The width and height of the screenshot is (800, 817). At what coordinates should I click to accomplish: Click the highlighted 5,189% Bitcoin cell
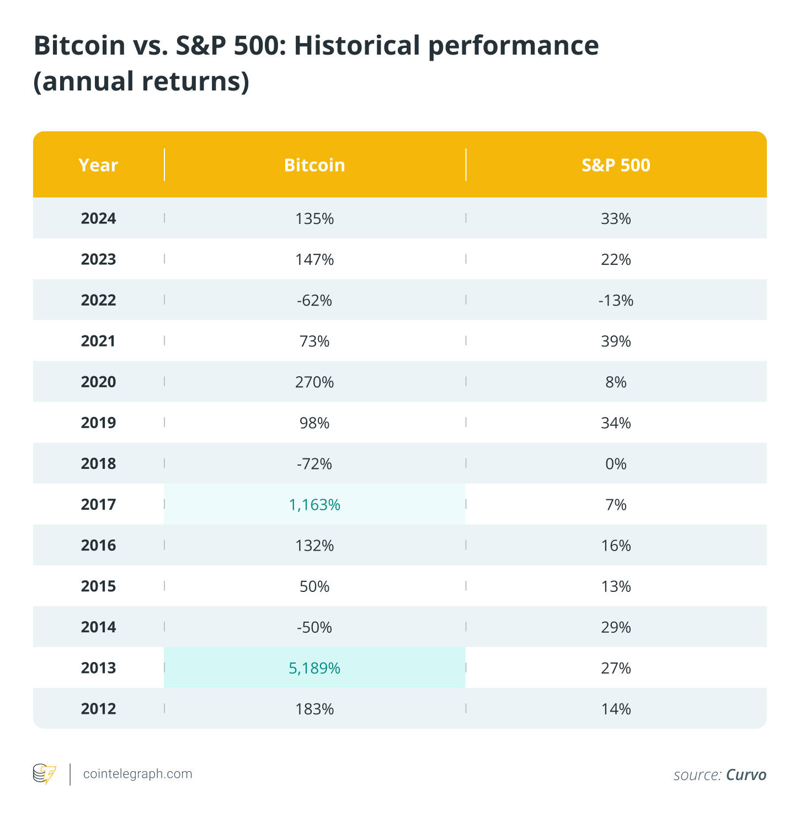click(314, 668)
